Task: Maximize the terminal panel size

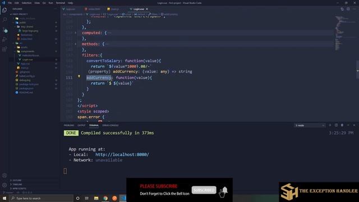Action: pos(348,125)
